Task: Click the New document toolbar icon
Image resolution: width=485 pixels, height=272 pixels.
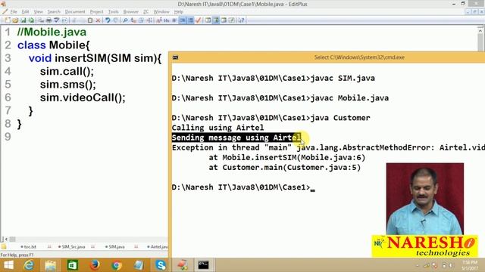Action: pyautogui.click(x=8, y=20)
